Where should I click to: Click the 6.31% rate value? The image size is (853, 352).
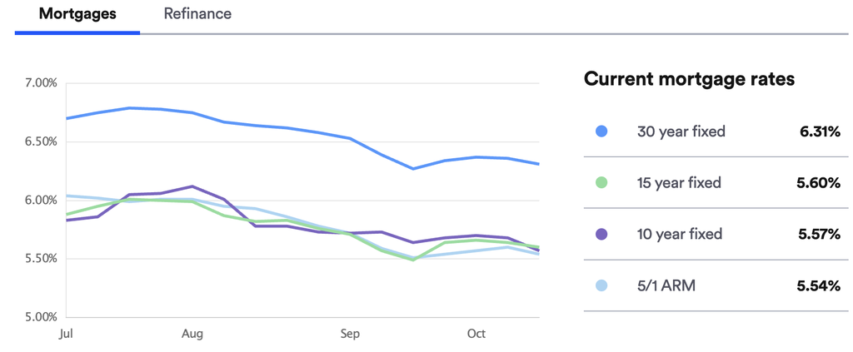click(x=819, y=131)
